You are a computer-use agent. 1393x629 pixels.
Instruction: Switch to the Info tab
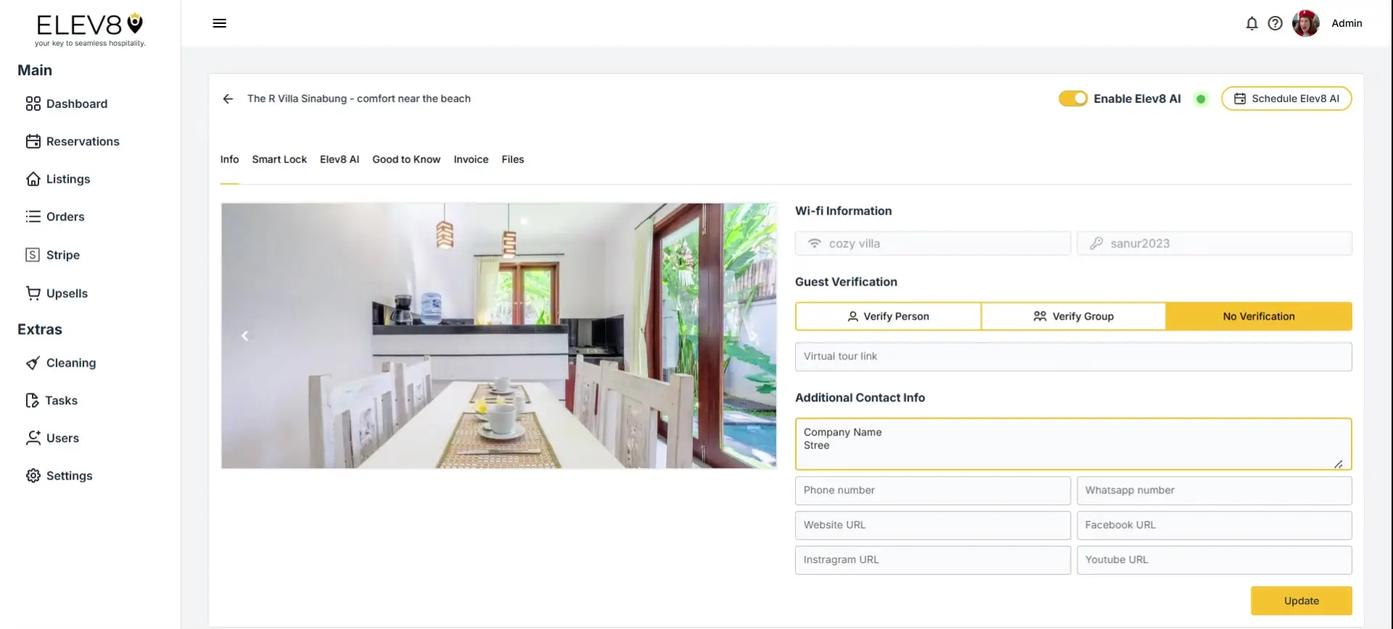[229, 159]
